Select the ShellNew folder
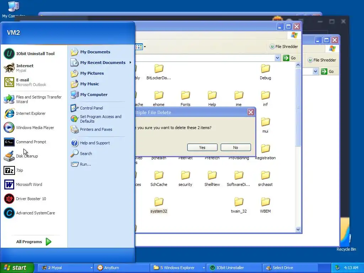364x273 pixels. pyautogui.click(x=212, y=179)
